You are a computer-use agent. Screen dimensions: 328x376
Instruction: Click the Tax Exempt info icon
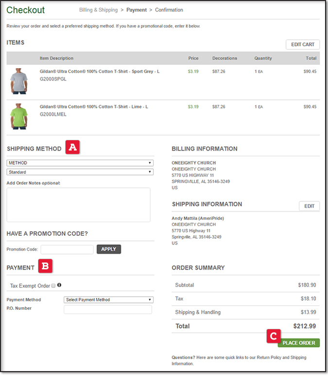click(x=59, y=285)
